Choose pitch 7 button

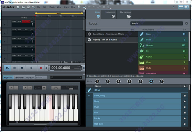(162, 82)
